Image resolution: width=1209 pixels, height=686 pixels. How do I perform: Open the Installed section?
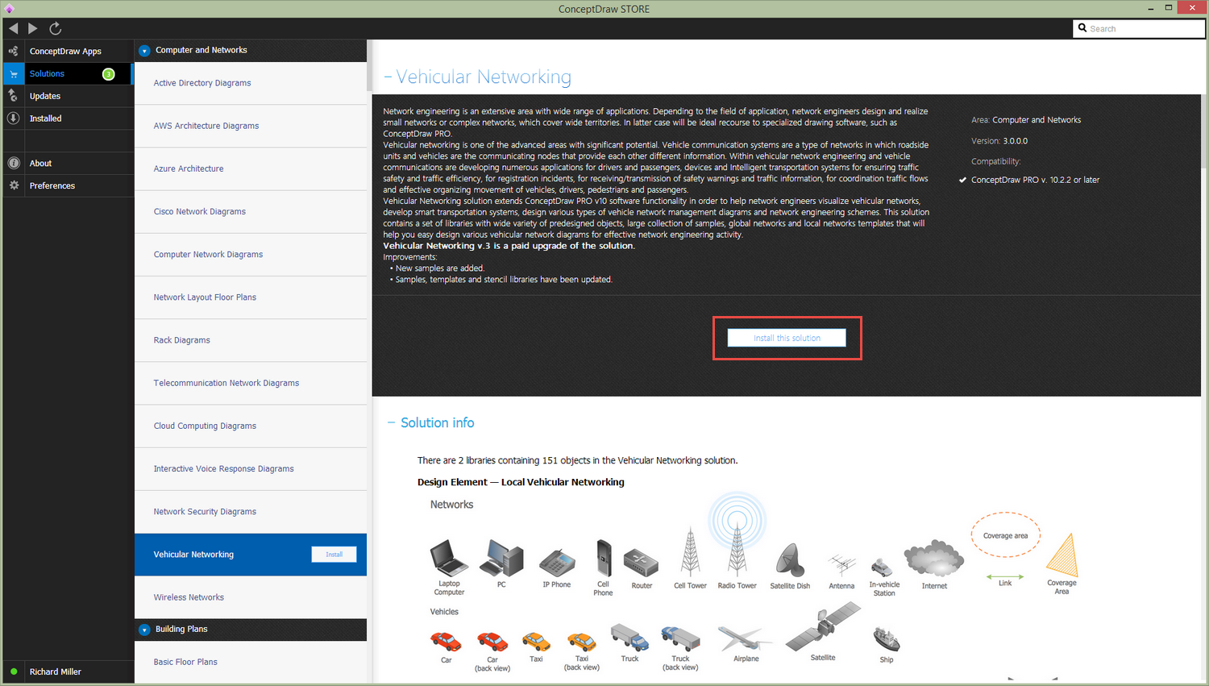click(45, 118)
